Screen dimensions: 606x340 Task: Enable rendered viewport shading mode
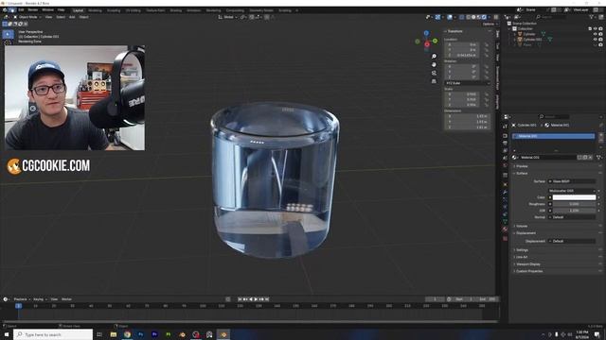(x=484, y=17)
